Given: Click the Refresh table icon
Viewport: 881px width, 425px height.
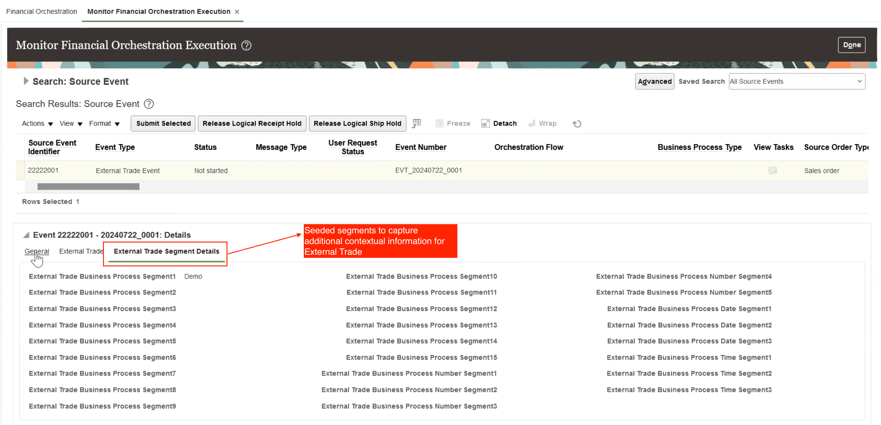Looking at the screenshot, I should click(577, 124).
